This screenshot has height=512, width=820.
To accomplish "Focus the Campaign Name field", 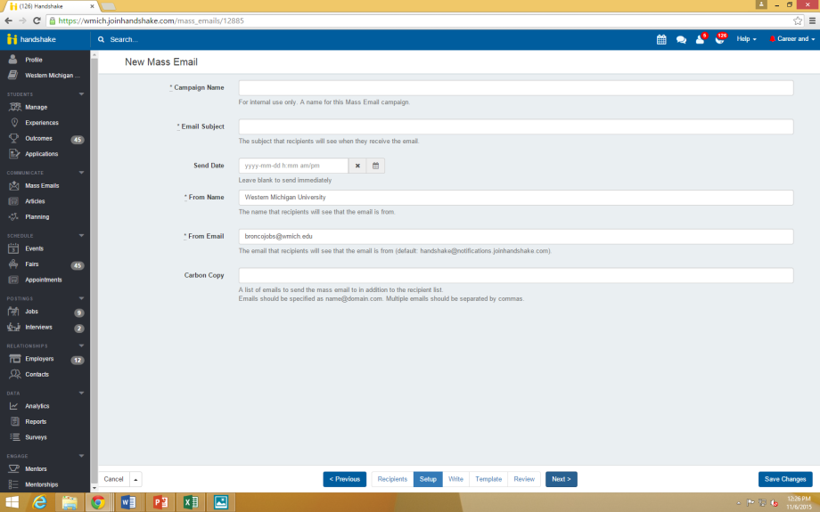I will click(516, 88).
